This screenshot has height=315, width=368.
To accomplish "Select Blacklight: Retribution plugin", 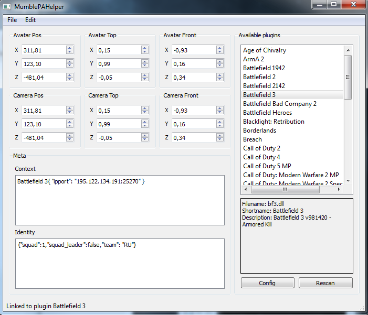I will click(x=292, y=122).
